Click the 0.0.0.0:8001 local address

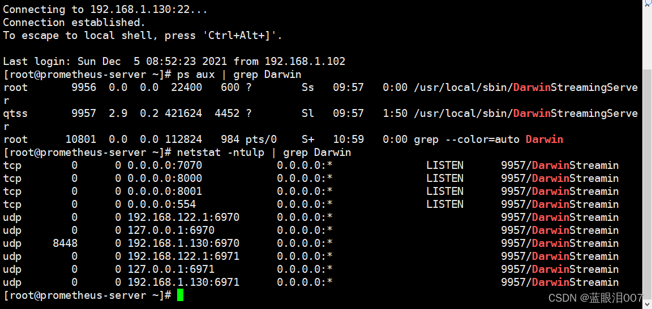(165, 191)
